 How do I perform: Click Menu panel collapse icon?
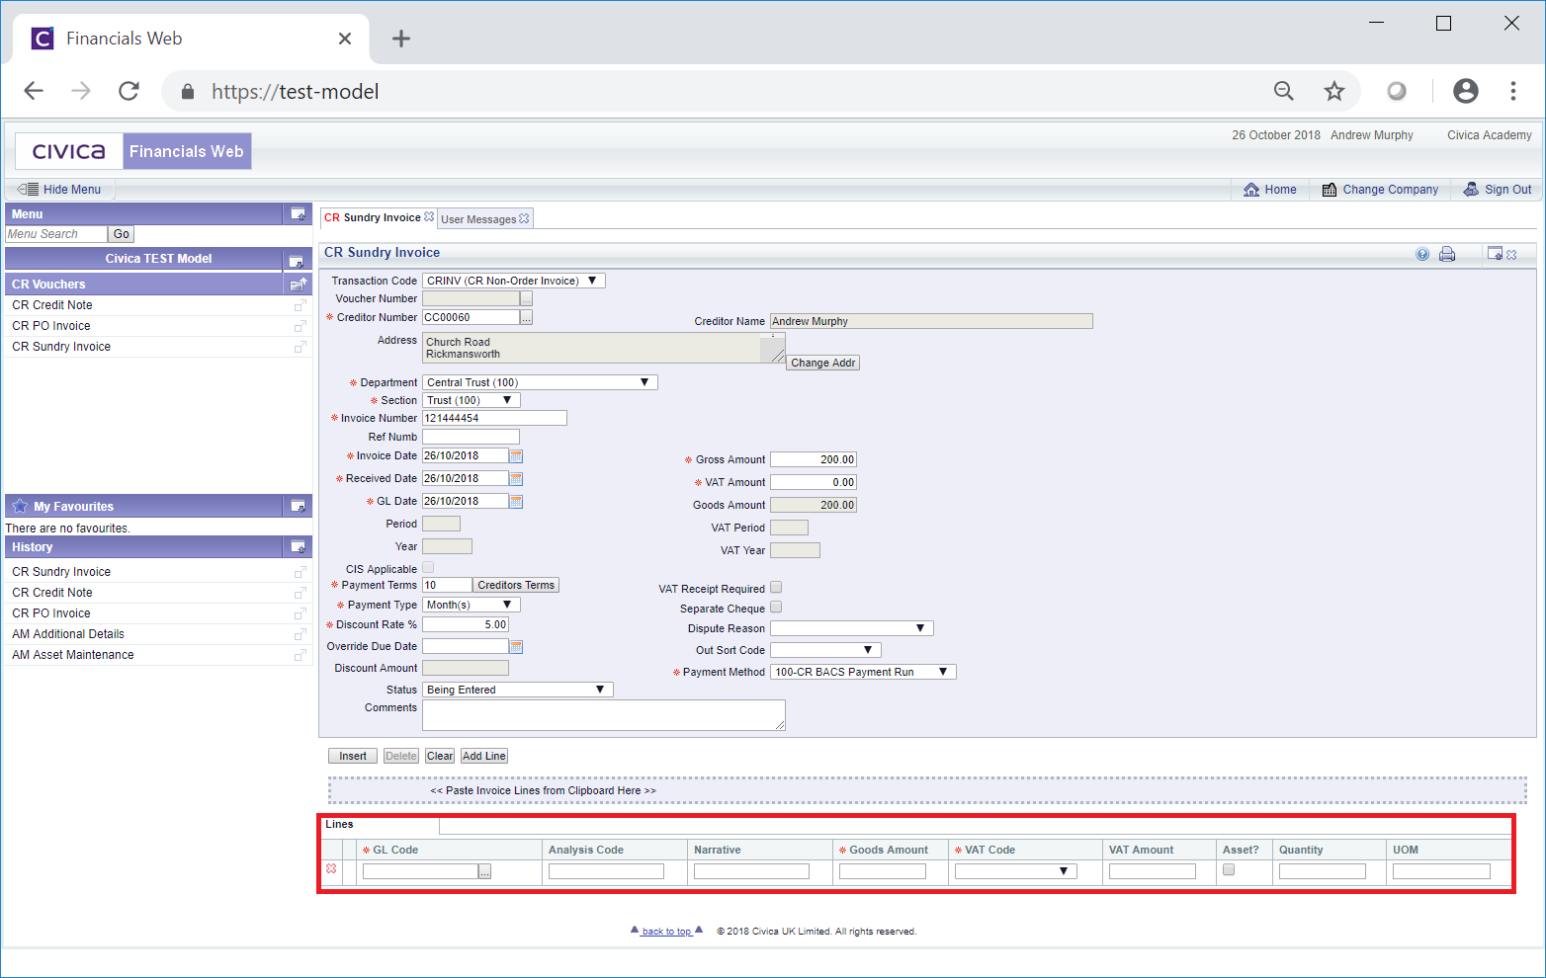(x=298, y=213)
